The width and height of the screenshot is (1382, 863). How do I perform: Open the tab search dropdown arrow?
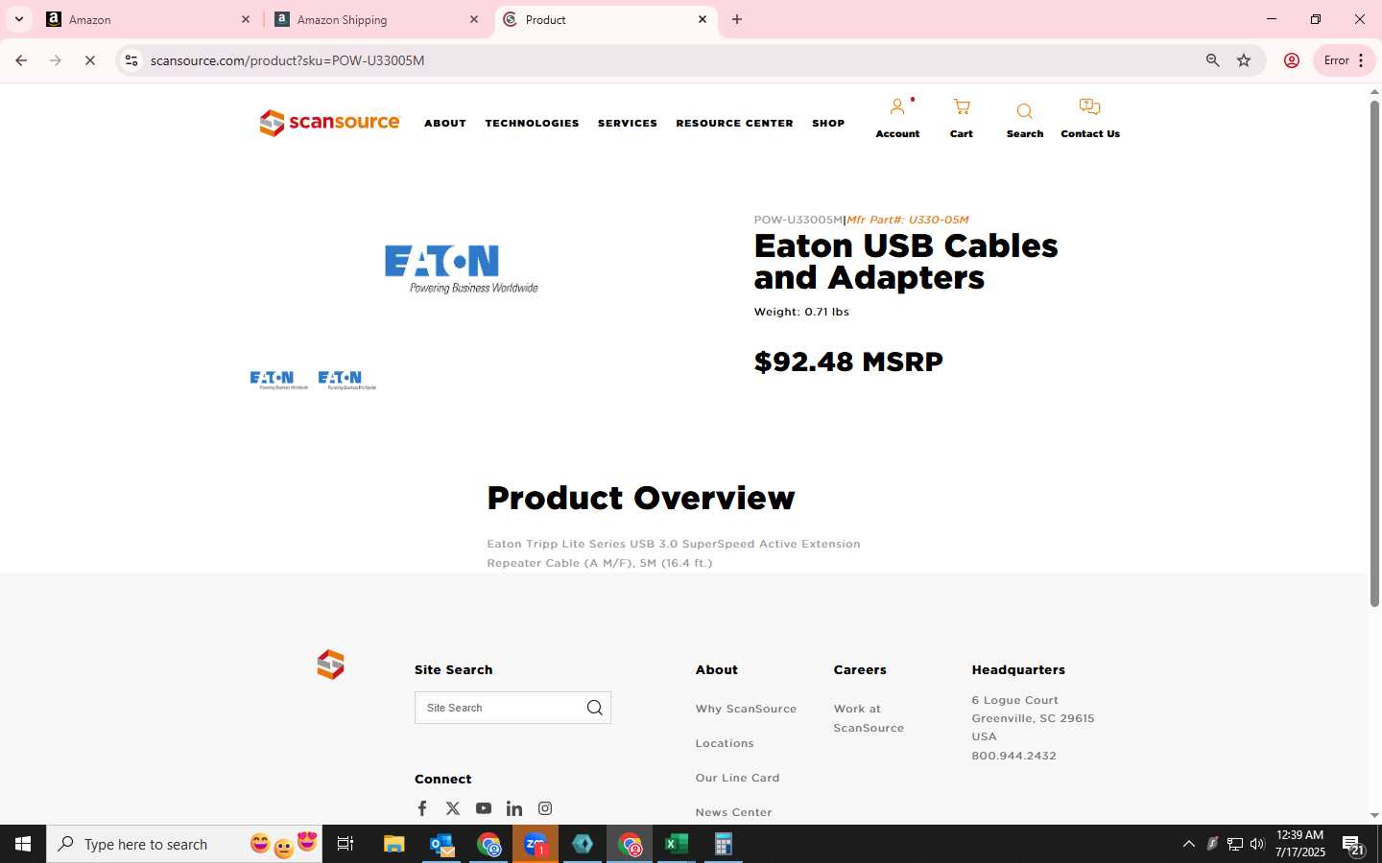click(19, 19)
